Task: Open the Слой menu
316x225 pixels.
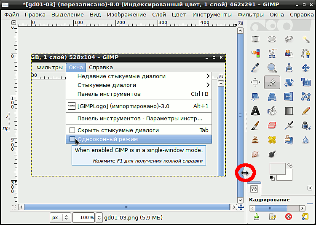Action: [x=159, y=14]
